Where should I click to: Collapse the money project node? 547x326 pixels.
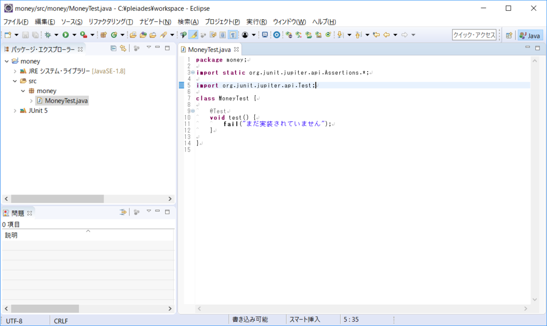(x=6, y=61)
